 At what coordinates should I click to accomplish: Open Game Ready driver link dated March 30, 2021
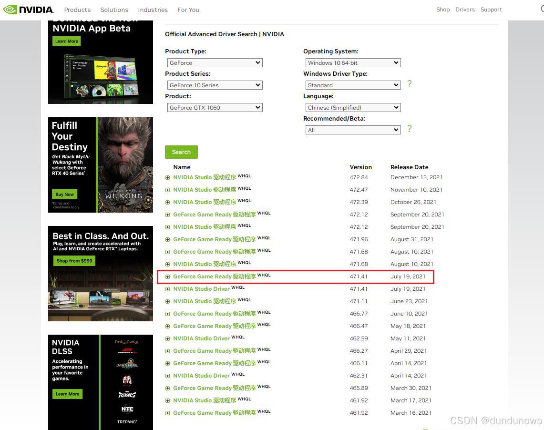point(215,388)
